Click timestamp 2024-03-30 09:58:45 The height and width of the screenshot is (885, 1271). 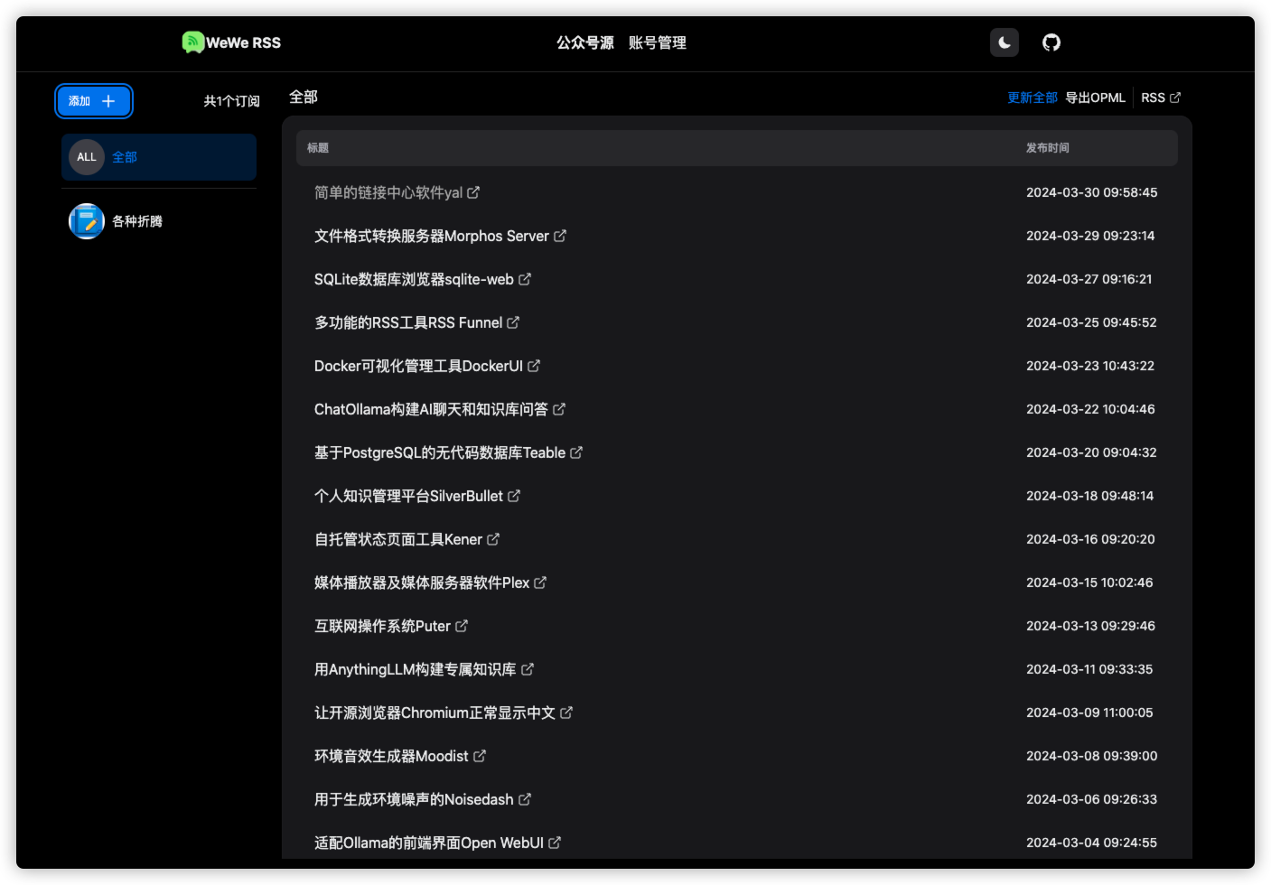coord(1091,192)
